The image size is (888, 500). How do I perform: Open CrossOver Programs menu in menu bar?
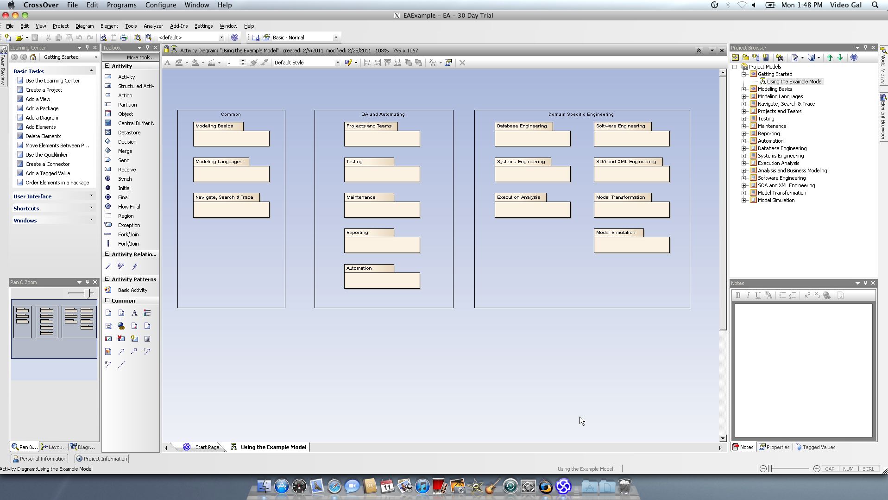point(121,5)
